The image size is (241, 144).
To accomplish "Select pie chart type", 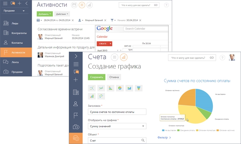I will [x=120, y=88].
